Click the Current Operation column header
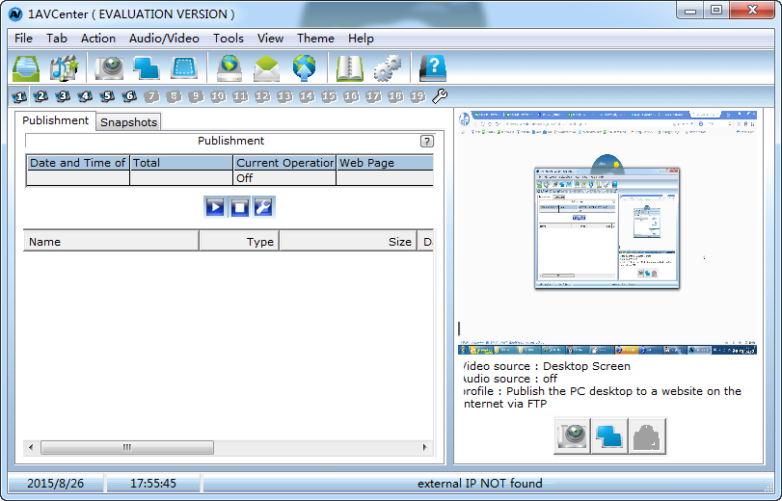The height and width of the screenshot is (501, 782). (284, 163)
